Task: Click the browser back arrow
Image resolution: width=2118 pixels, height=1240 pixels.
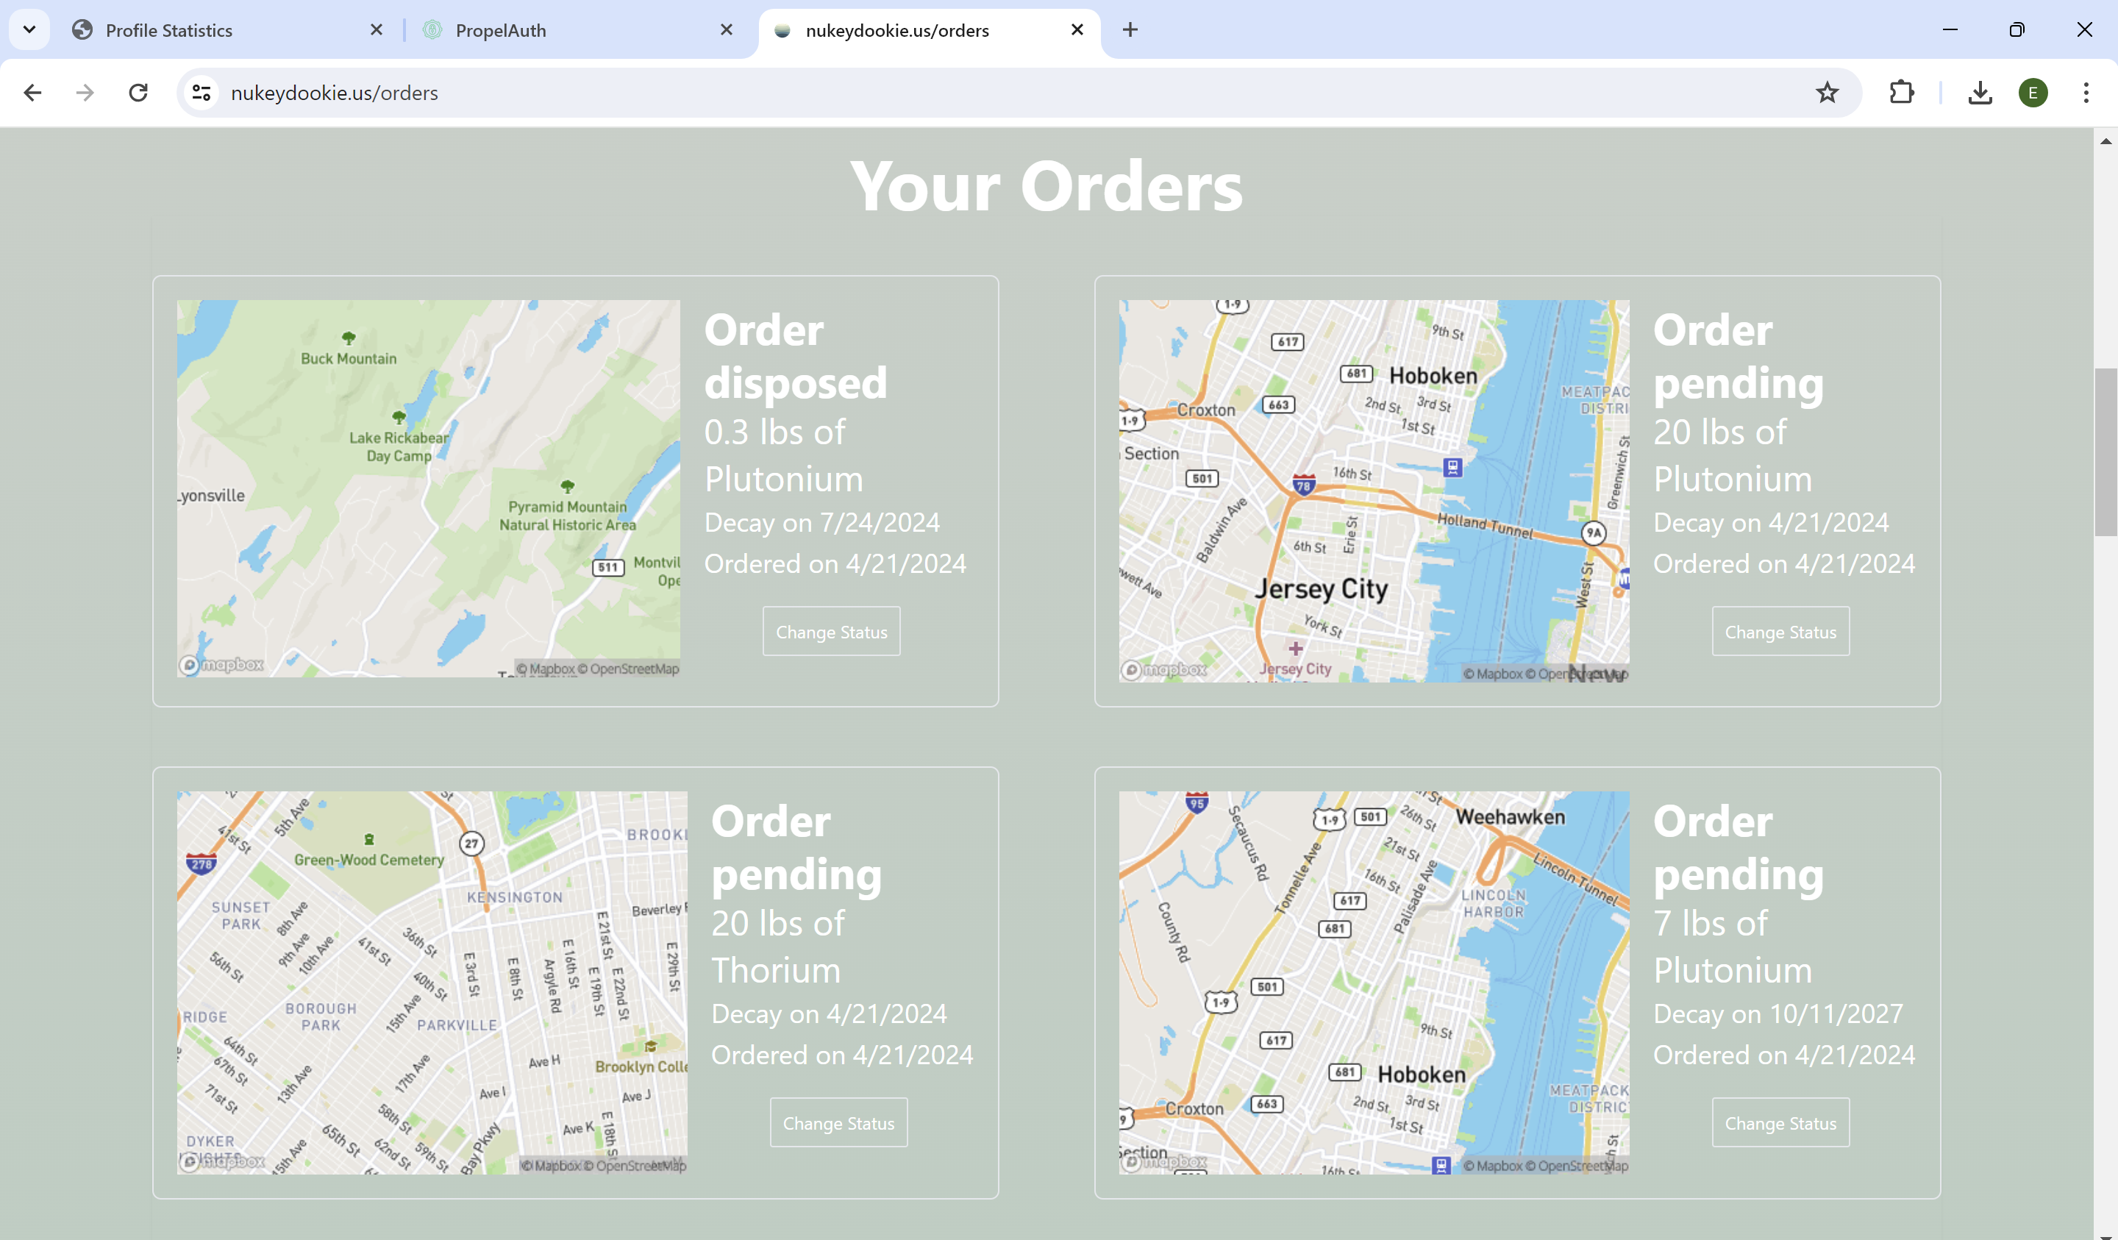Action: 33,93
